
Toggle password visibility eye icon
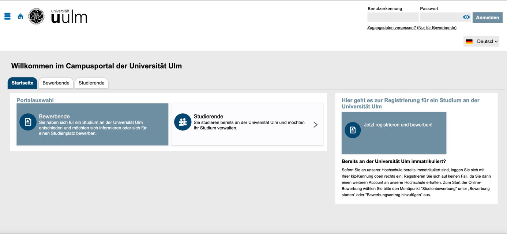[466, 17]
